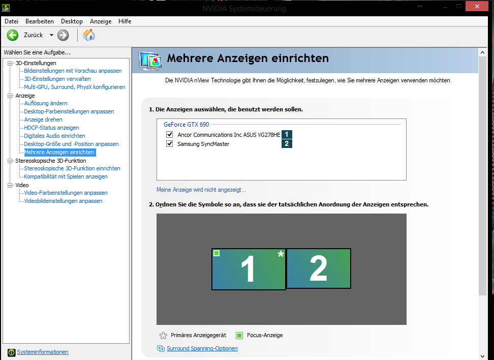
Task: Select Anzeige drehen
Action: [x=43, y=119]
